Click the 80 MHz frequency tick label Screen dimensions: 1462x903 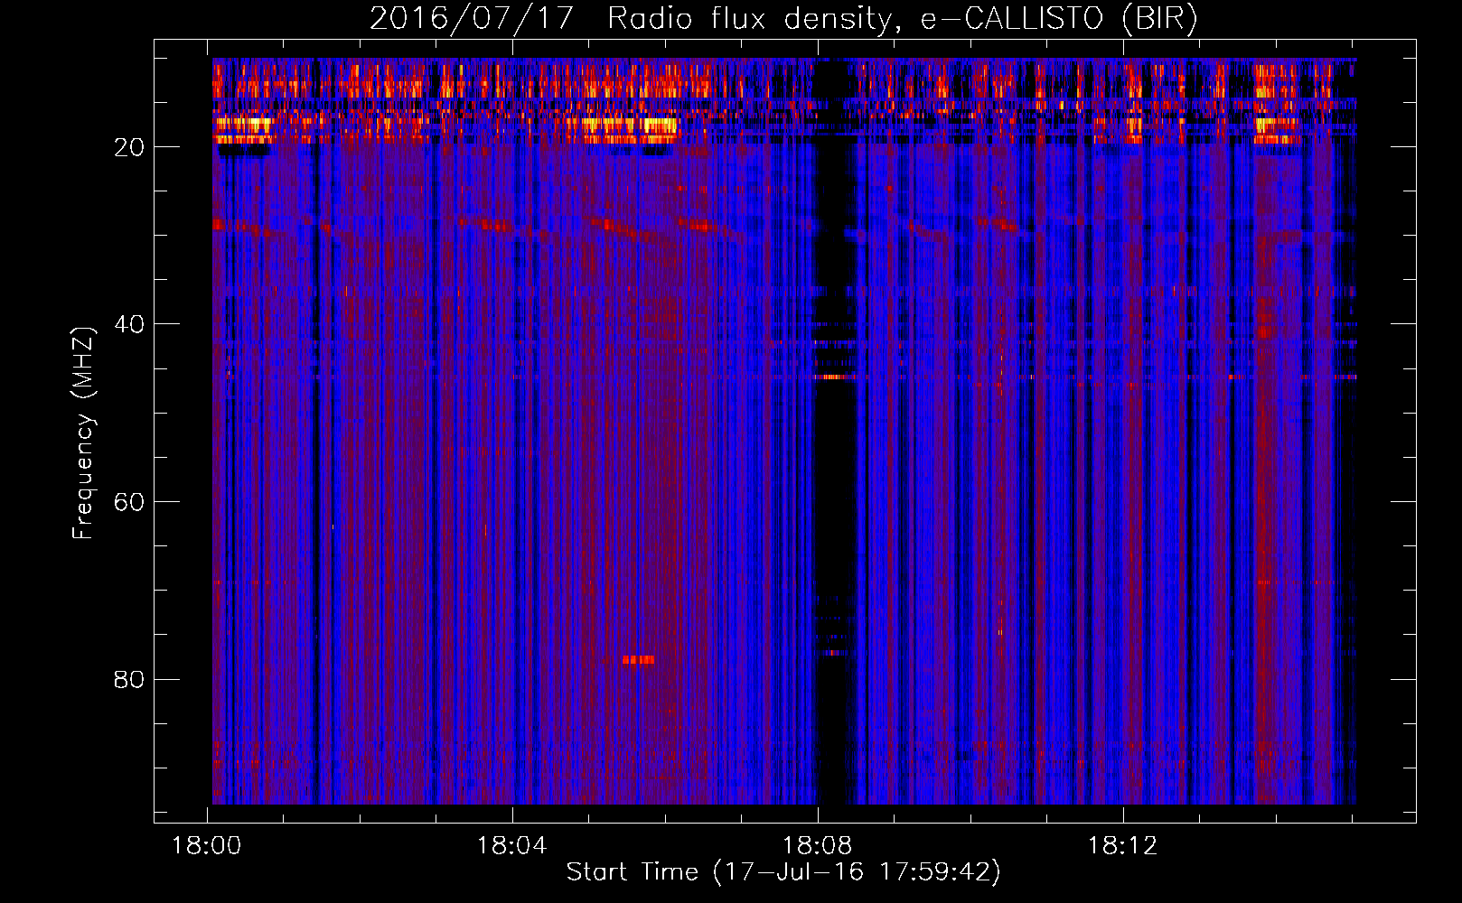[129, 679]
